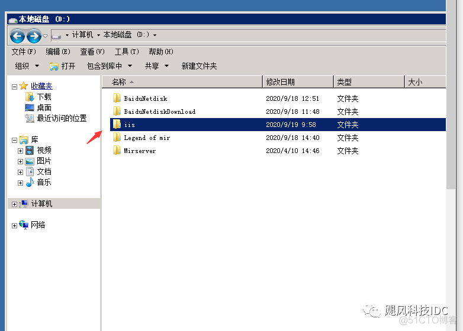This screenshot has width=463, height=331.
Task: Click 计算机 in the address breadcrumb
Action: (x=83, y=35)
